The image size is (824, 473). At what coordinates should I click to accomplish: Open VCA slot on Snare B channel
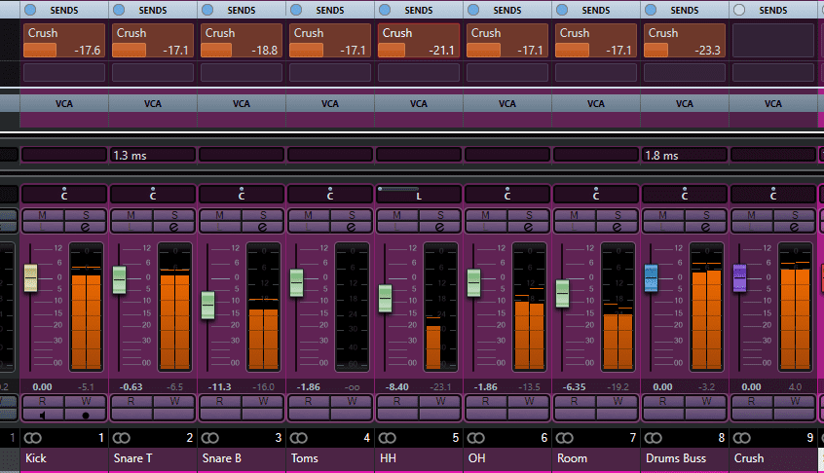click(242, 119)
